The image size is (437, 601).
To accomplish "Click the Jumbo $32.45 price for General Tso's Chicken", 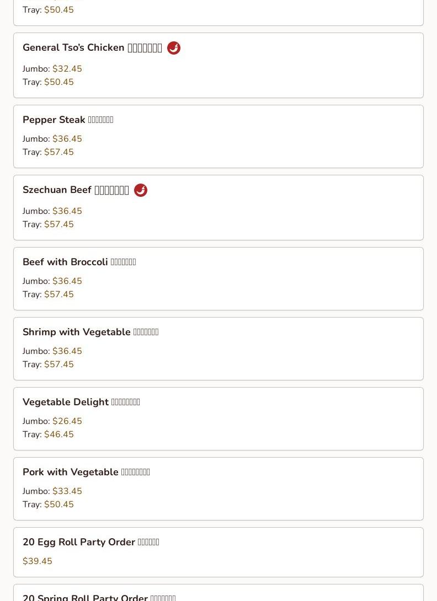I will tap(67, 69).
